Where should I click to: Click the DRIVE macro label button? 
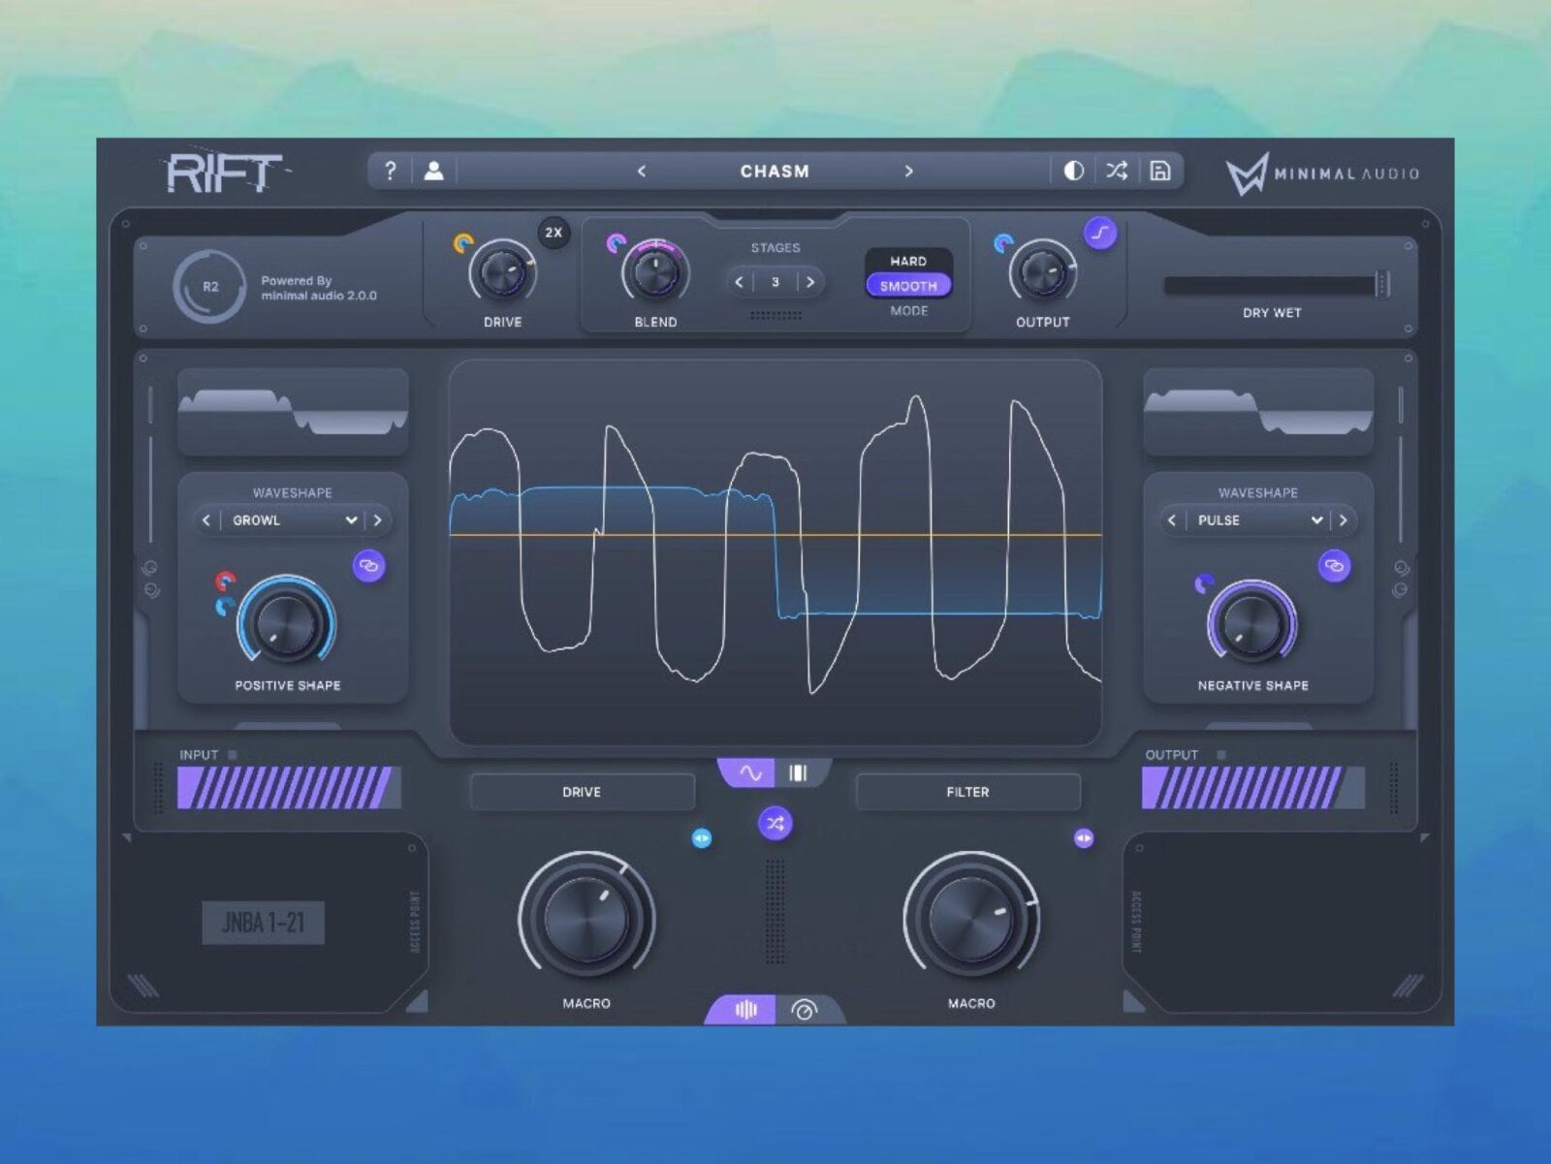point(582,792)
